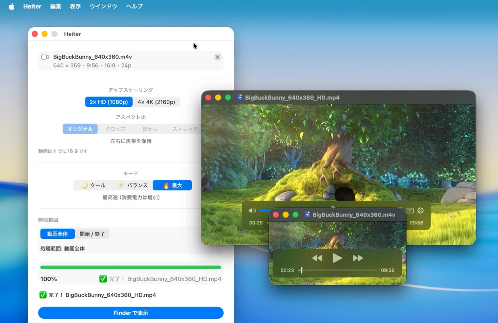Open the playlist panel in HD video window
Image resolution: width=498 pixels, height=323 pixels.
coord(410,211)
